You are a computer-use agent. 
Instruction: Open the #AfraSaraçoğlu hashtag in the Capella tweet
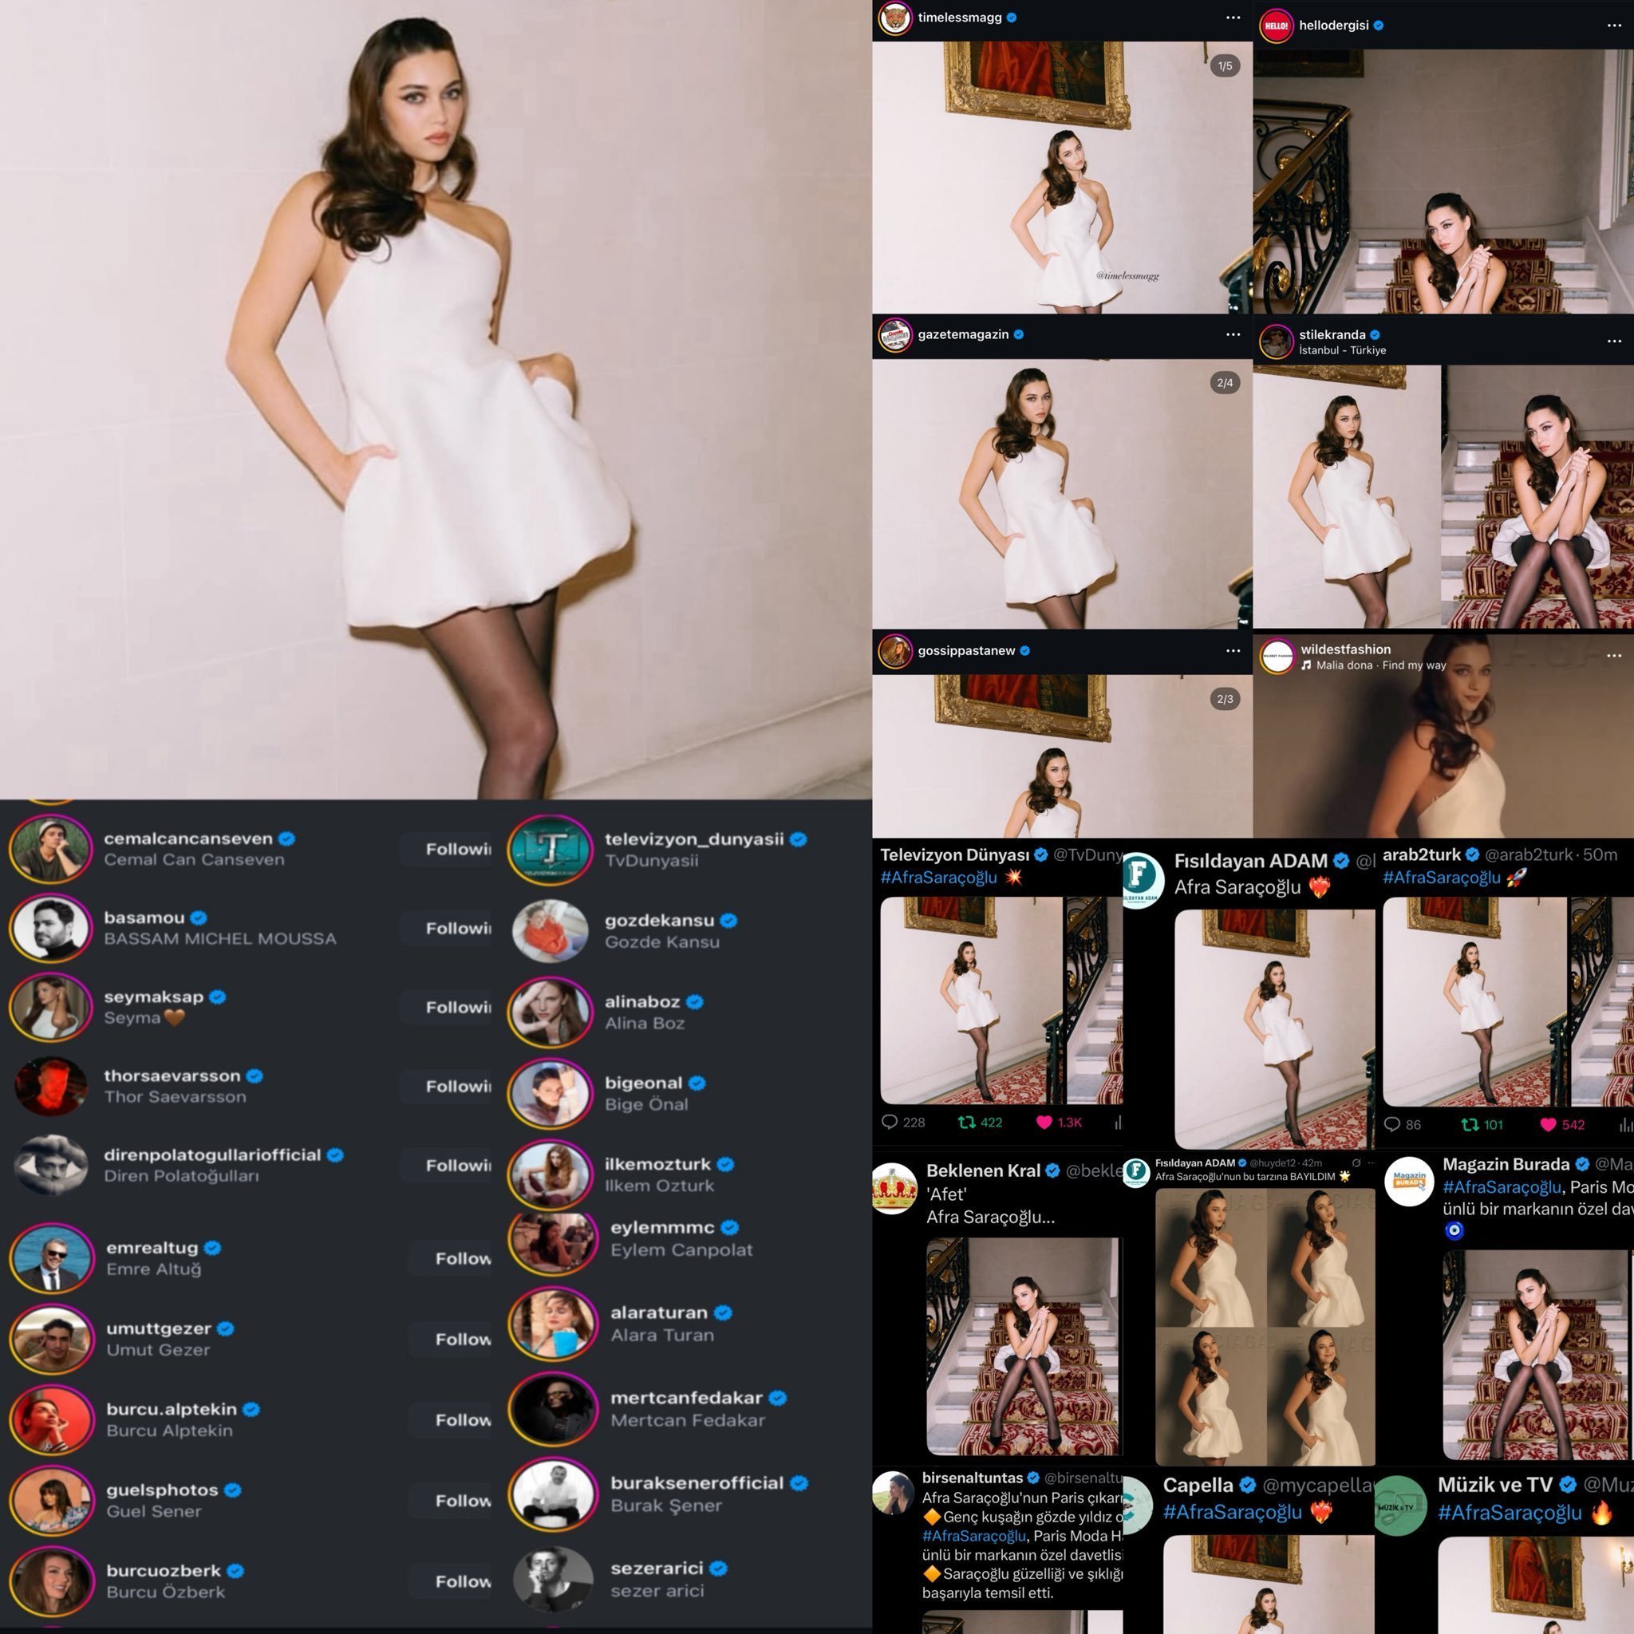pos(1232,1512)
